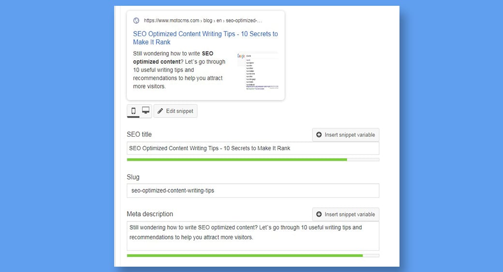Open the blue SEO Optimized Content title link
The image size is (503, 272).
point(205,38)
